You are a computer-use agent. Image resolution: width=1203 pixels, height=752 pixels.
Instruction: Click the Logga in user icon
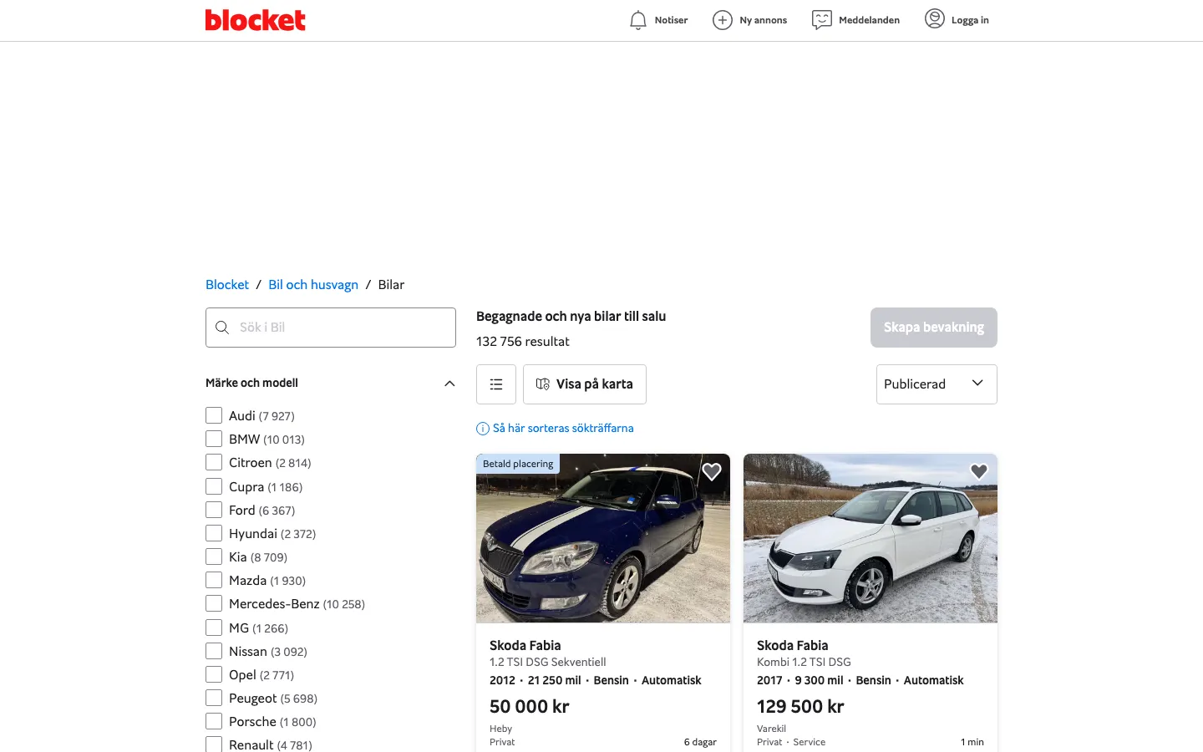click(935, 19)
